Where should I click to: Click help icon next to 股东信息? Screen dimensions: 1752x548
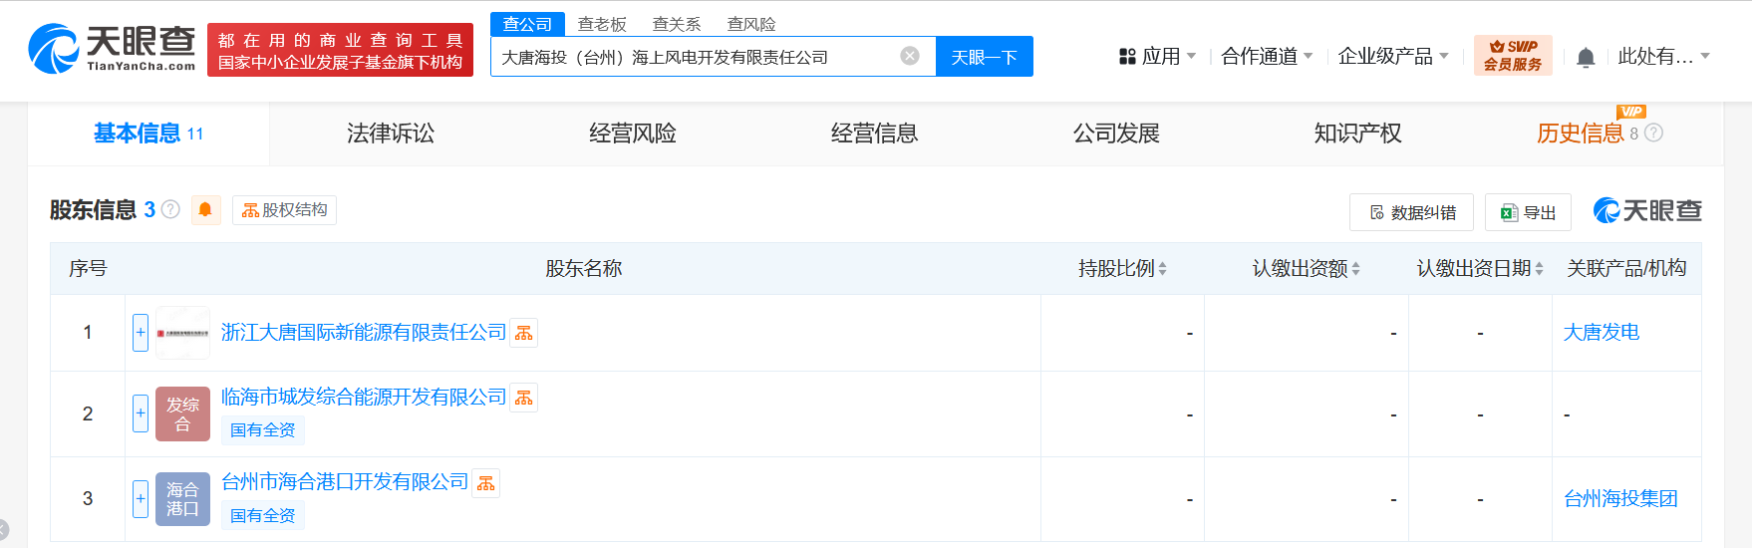[x=171, y=209]
